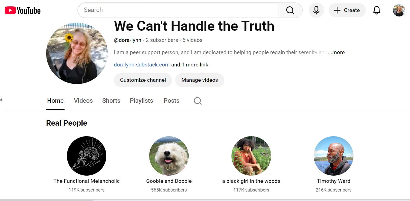The height and width of the screenshot is (201, 410).
Task: Open Goobie and Doobie channel thumbnail
Action: click(169, 156)
